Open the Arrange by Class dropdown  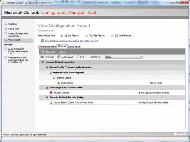click(x=124, y=57)
